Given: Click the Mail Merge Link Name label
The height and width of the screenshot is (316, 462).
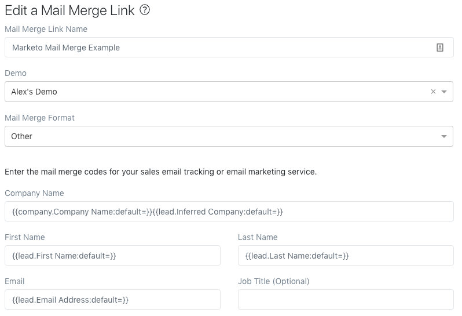Looking at the screenshot, I should point(46,29).
